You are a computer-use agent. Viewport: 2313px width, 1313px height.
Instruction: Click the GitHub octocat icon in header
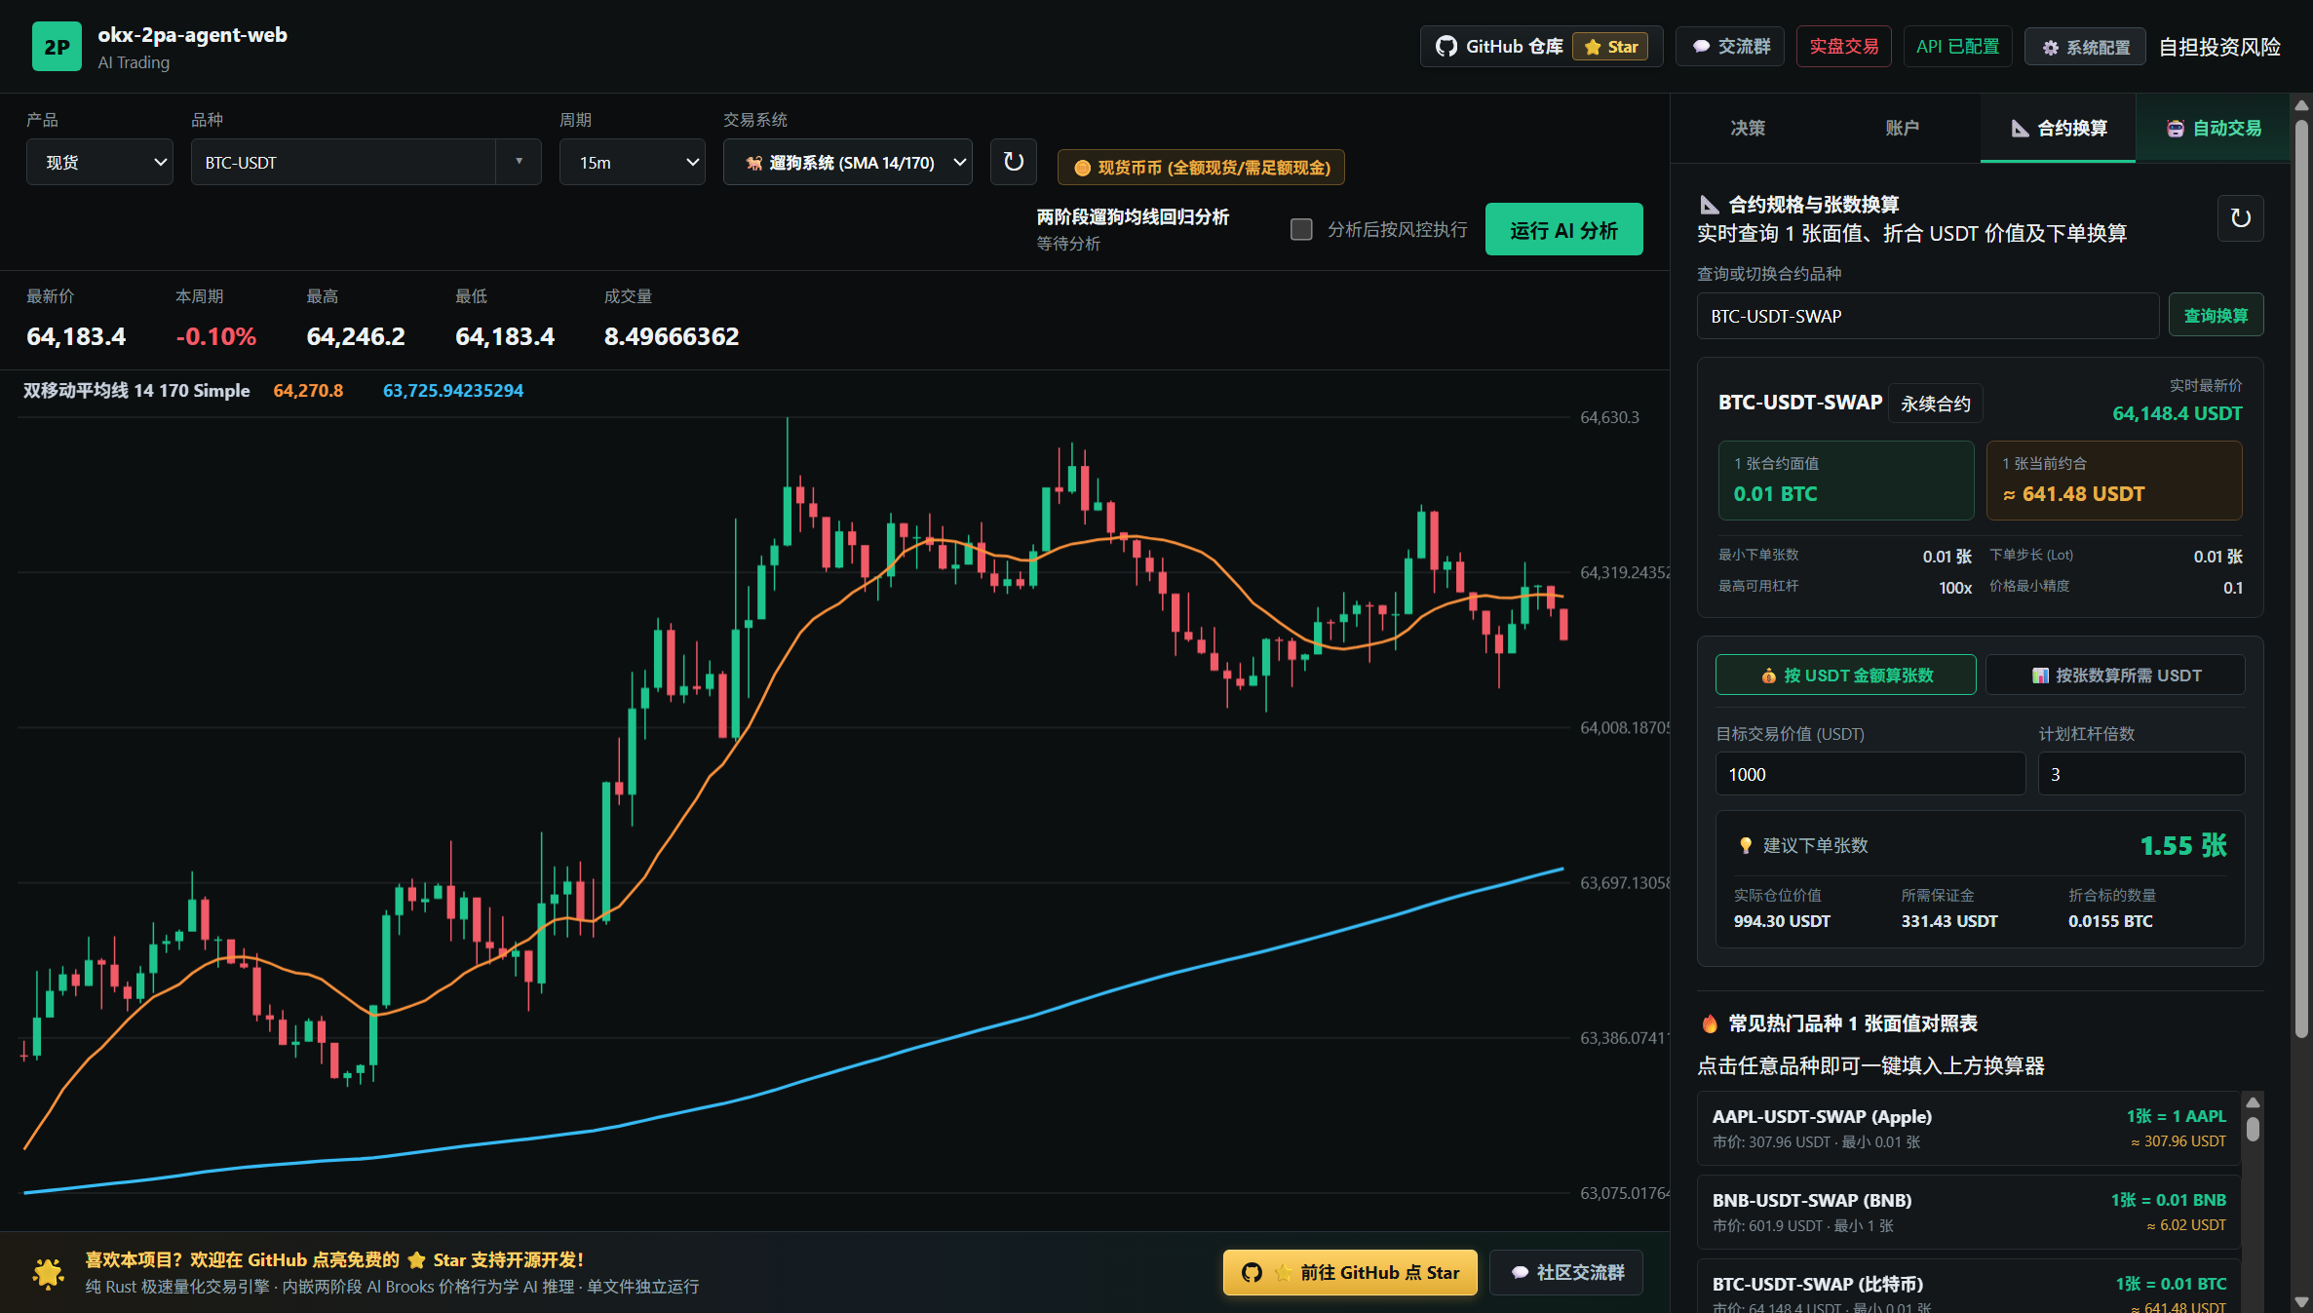point(1446,47)
